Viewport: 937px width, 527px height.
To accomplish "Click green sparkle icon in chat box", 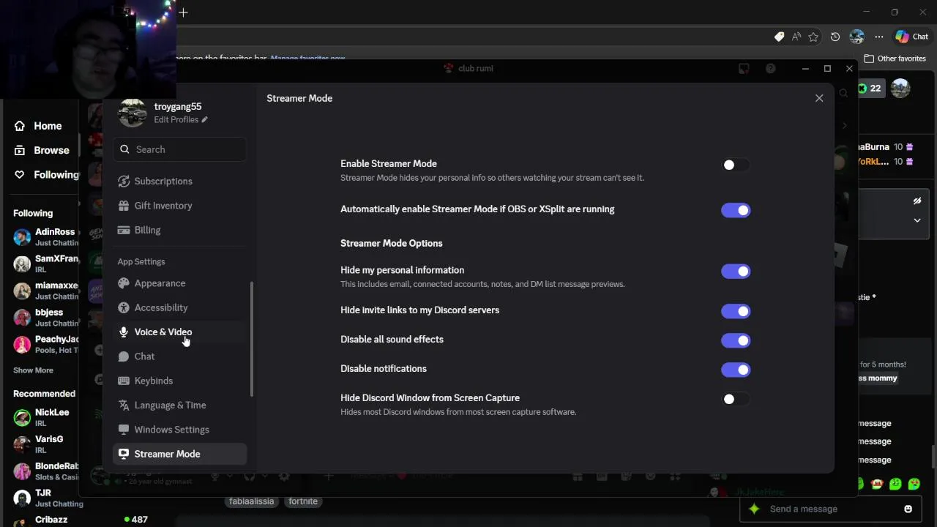I will tap(755, 509).
